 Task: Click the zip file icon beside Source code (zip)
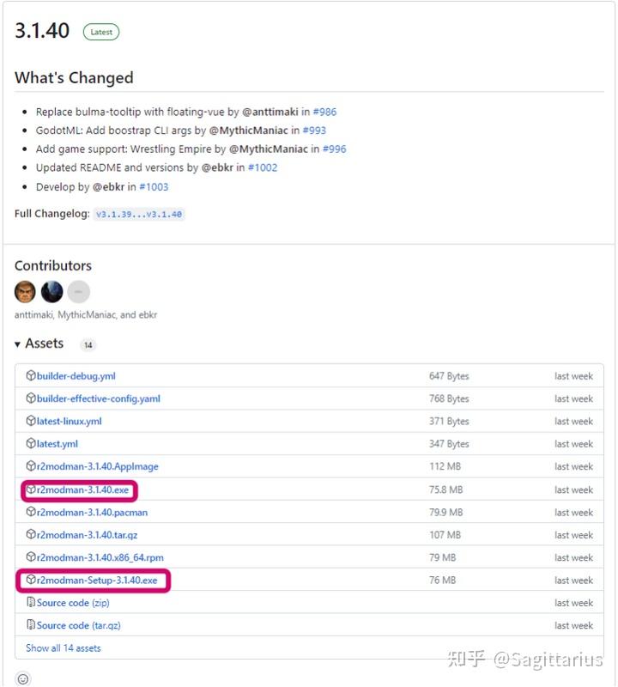(x=31, y=603)
